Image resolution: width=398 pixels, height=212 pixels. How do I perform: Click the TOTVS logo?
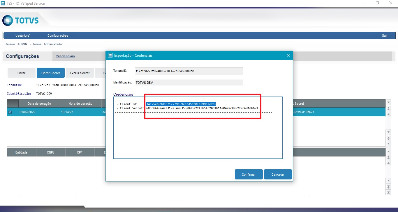20,21
